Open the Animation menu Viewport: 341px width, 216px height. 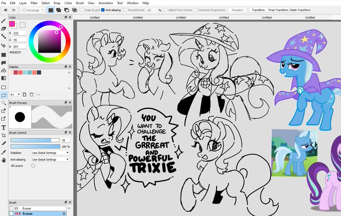(106, 3)
